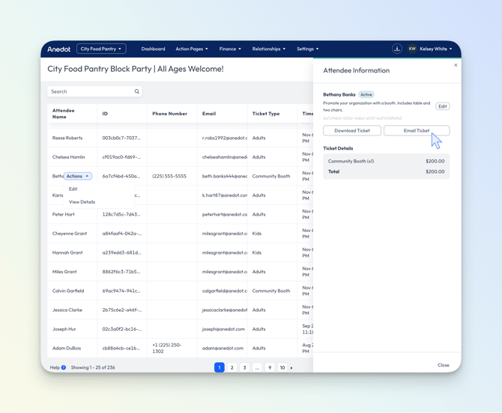
Task: Expand the Finance menu
Action: click(x=230, y=49)
